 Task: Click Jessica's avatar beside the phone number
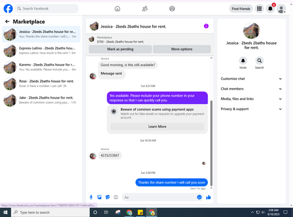click(x=93, y=156)
